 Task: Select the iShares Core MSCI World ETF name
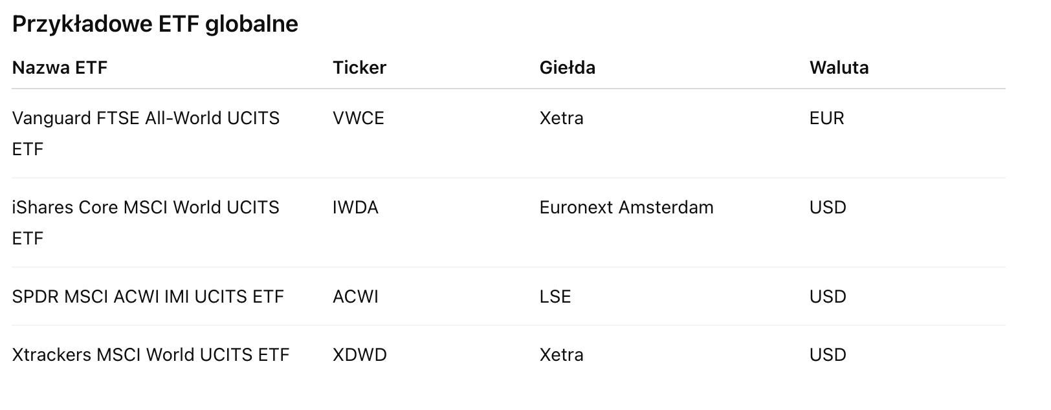(x=146, y=208)
